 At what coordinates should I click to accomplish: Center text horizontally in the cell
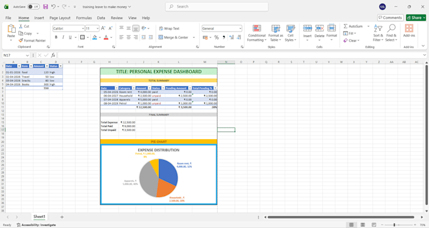[129, 37]
